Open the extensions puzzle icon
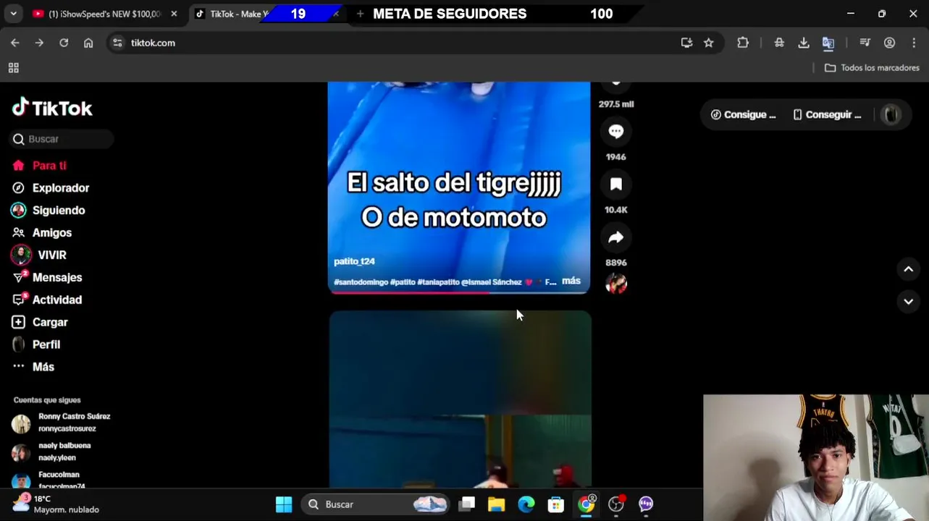Viewport: 929px width, 521px height. click(x=743, y=43)
